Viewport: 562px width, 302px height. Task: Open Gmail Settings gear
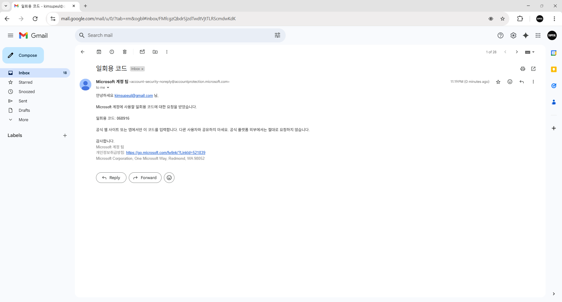point(513,35)
